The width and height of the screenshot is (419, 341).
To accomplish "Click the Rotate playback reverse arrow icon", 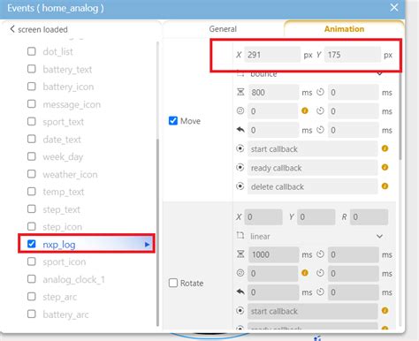I will tap(240, 292).
